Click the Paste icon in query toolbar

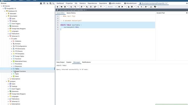click(87, 7)
